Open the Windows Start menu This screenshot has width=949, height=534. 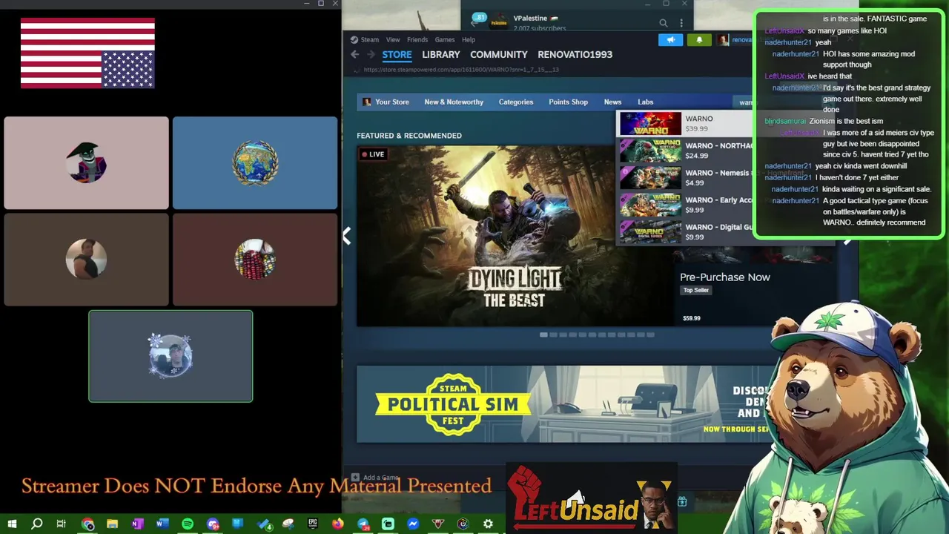coord(12,524)
